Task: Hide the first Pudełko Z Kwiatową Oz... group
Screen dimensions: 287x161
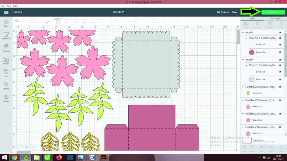Action: pos(280,38)
